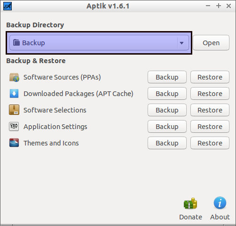Open the backup directory with the Open button
This screenshot has width=236, height=226.
click(211, 43)
